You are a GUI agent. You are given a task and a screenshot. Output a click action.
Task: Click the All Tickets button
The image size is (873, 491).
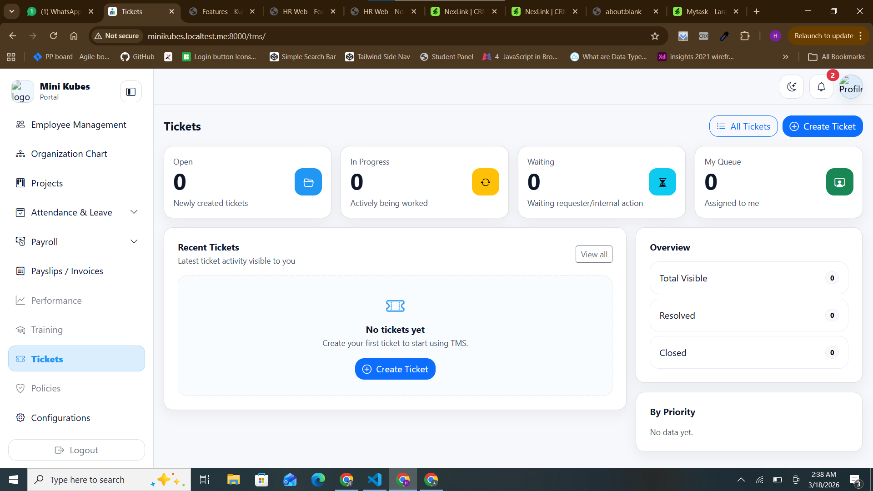point(743,126)
